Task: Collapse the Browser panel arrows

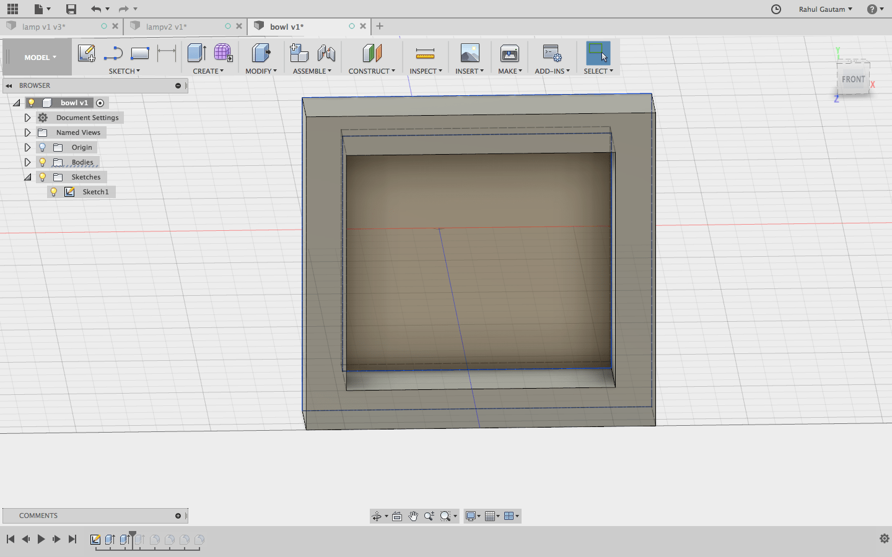Action: coord(9,85)
